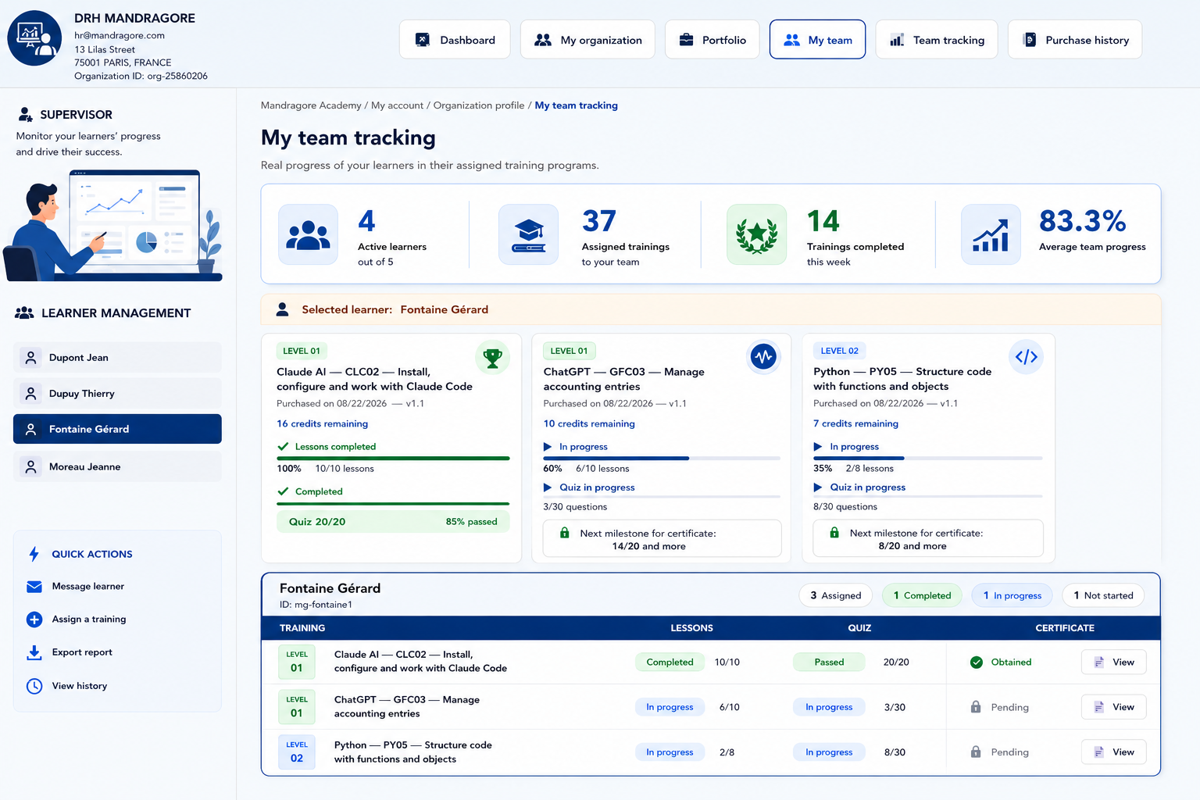Click the Assigned trainings graduation cap icon
The height and width of the screenshot is (800, 1200).
click(529, 234)
